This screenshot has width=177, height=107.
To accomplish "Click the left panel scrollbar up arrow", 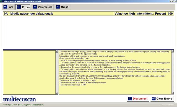I will [57, 51].
